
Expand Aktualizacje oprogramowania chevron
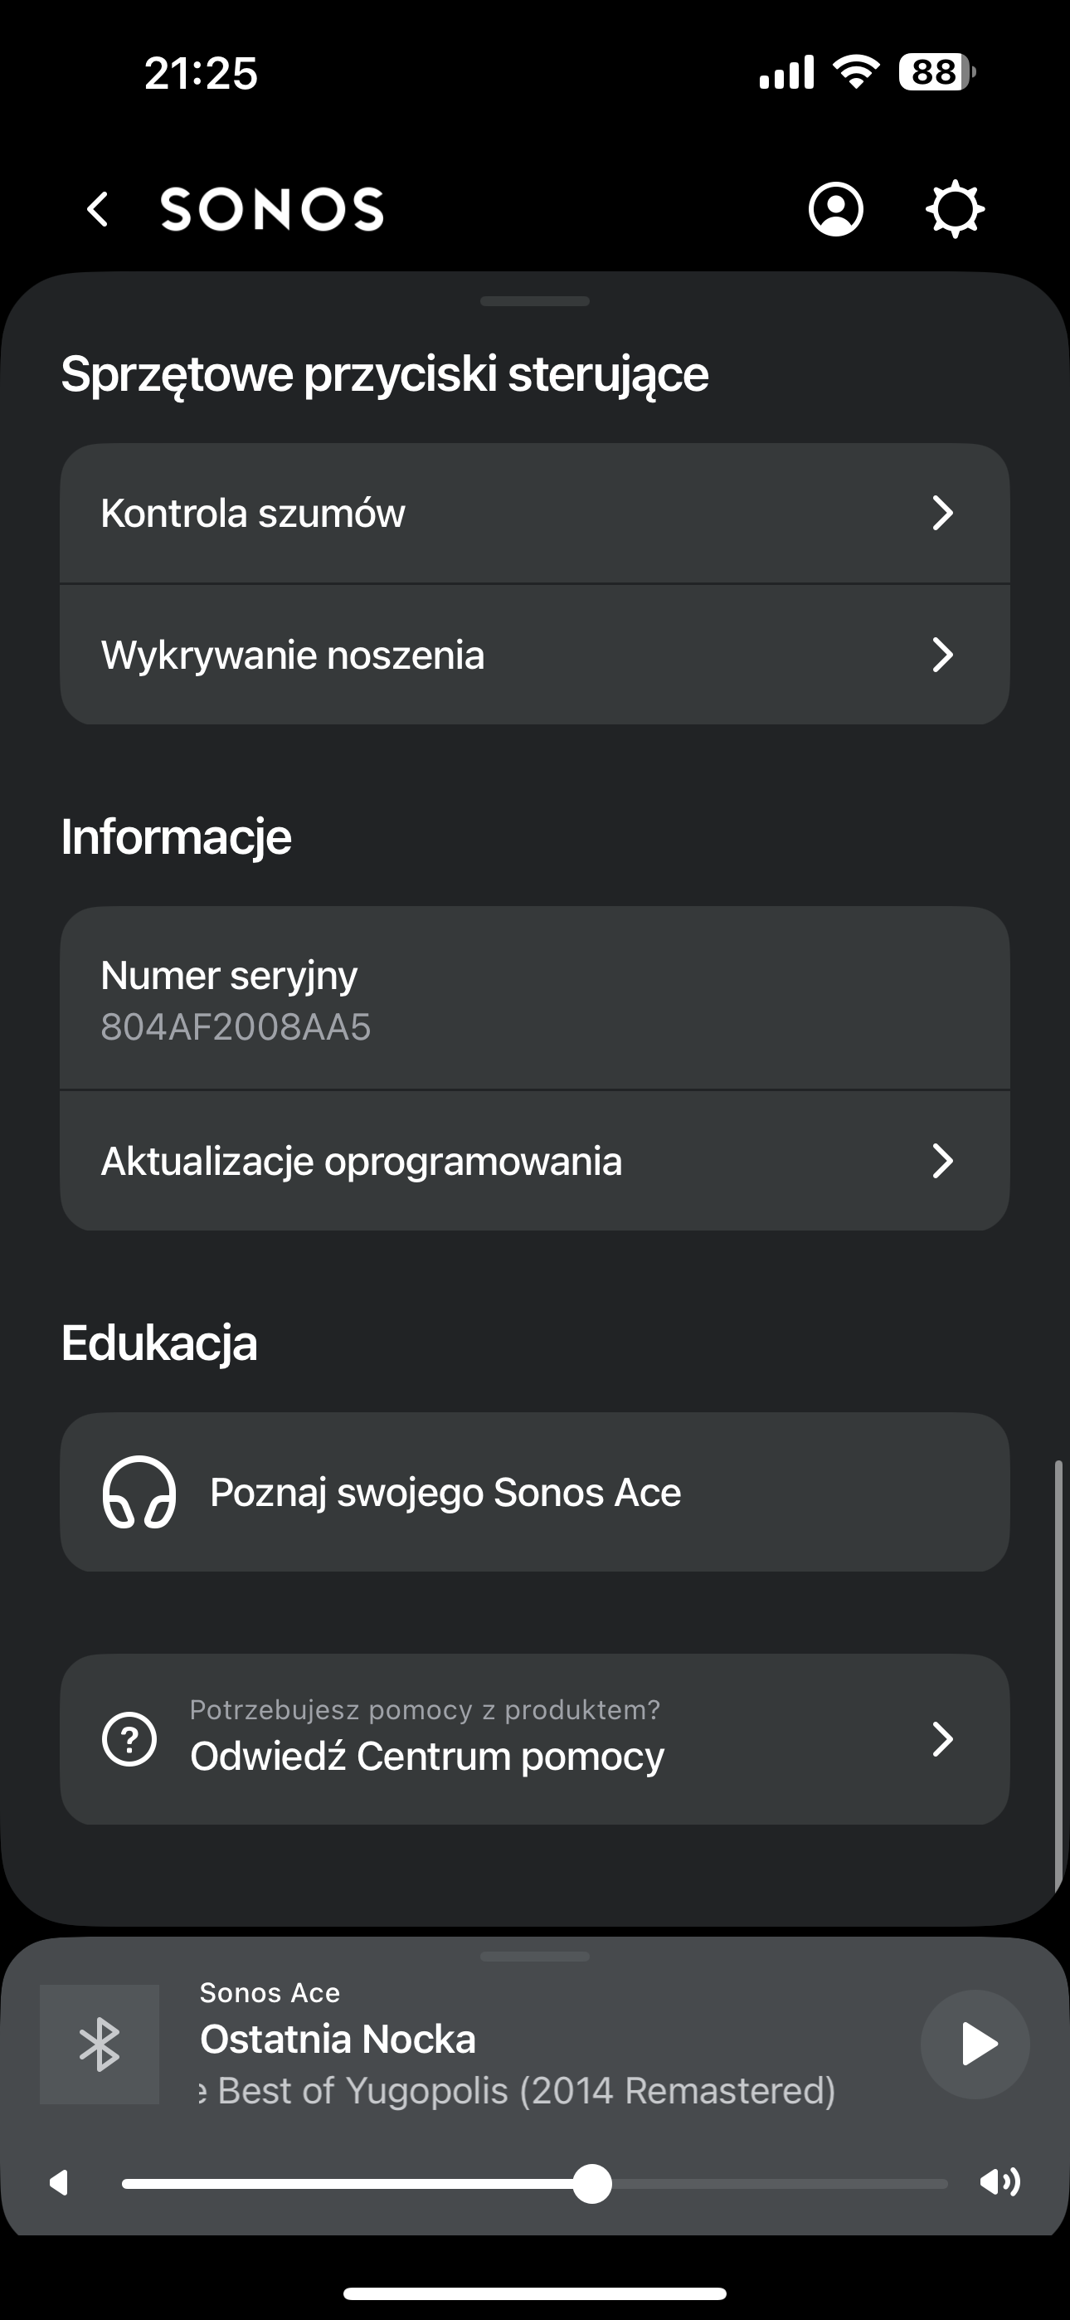click(942, 1161)
